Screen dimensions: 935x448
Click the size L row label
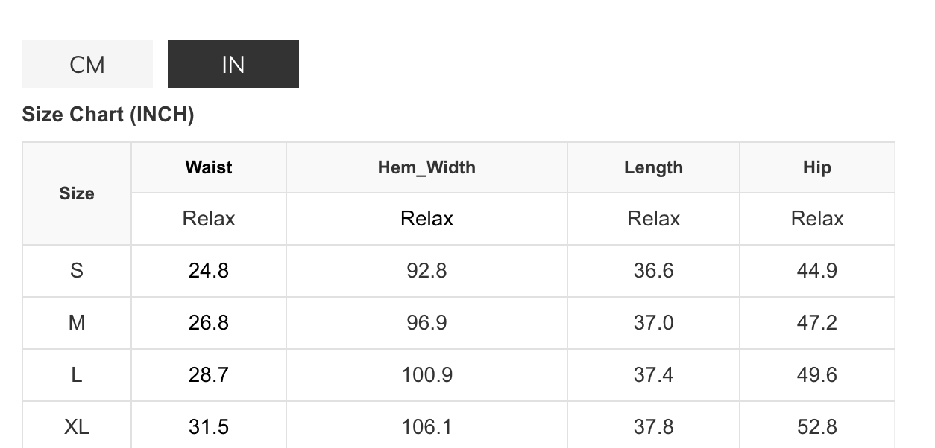pos(77,375)
